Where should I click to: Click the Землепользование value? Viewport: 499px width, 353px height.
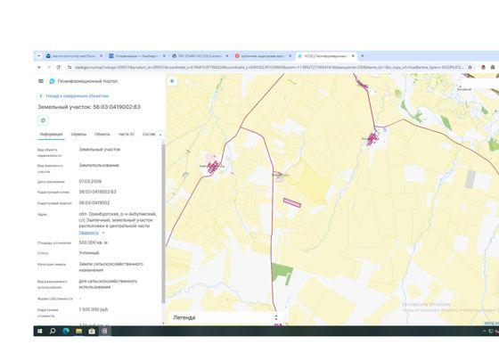pos(99,165)
